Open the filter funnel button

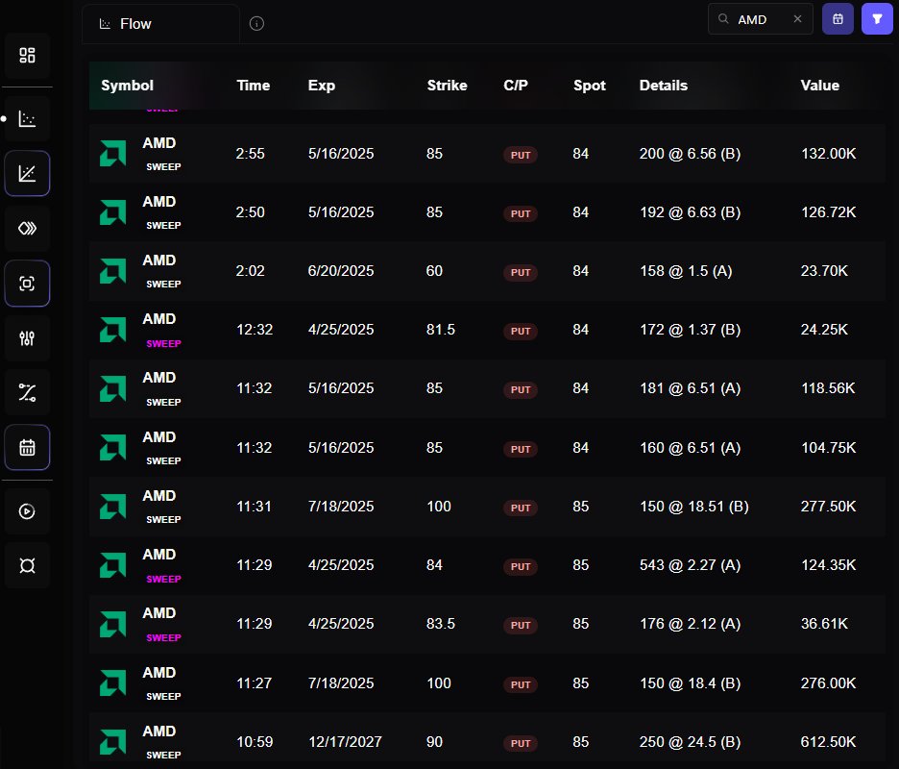point(877,19)
